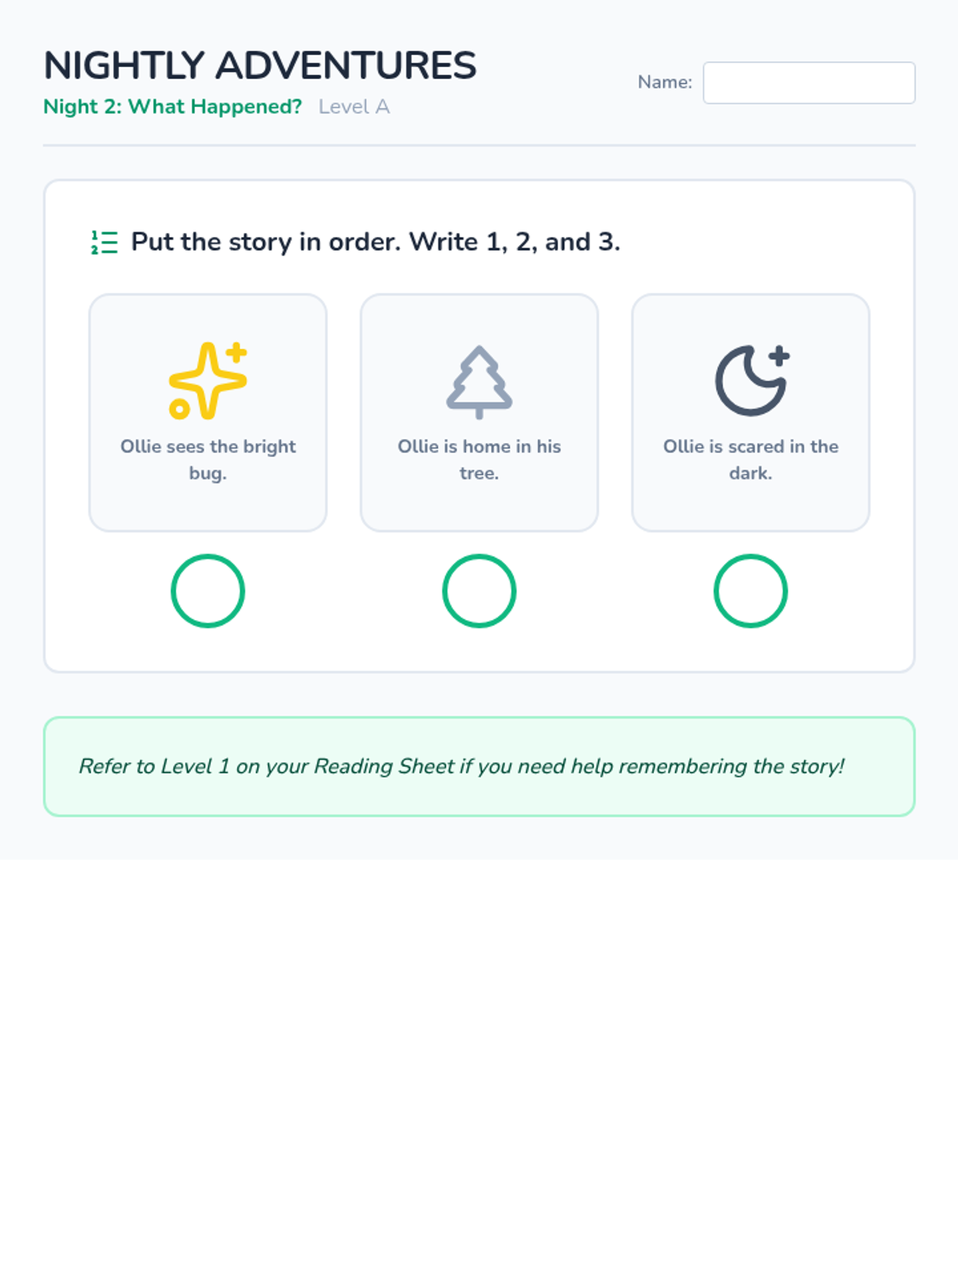Click the crescent moon icon
Screen dimensions: 958x1277
[750, 381]
